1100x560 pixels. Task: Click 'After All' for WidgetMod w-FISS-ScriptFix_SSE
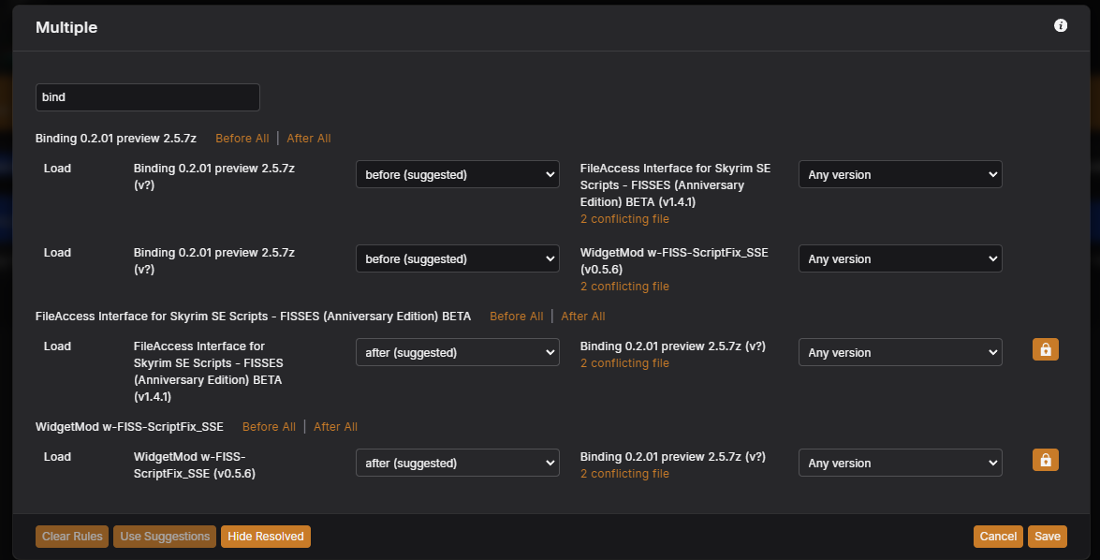[x=335, y=427]
